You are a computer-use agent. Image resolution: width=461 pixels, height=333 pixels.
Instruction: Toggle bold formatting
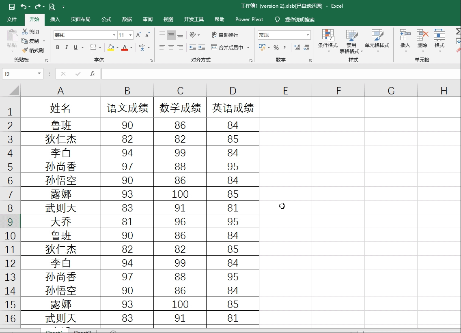[58, 47]
